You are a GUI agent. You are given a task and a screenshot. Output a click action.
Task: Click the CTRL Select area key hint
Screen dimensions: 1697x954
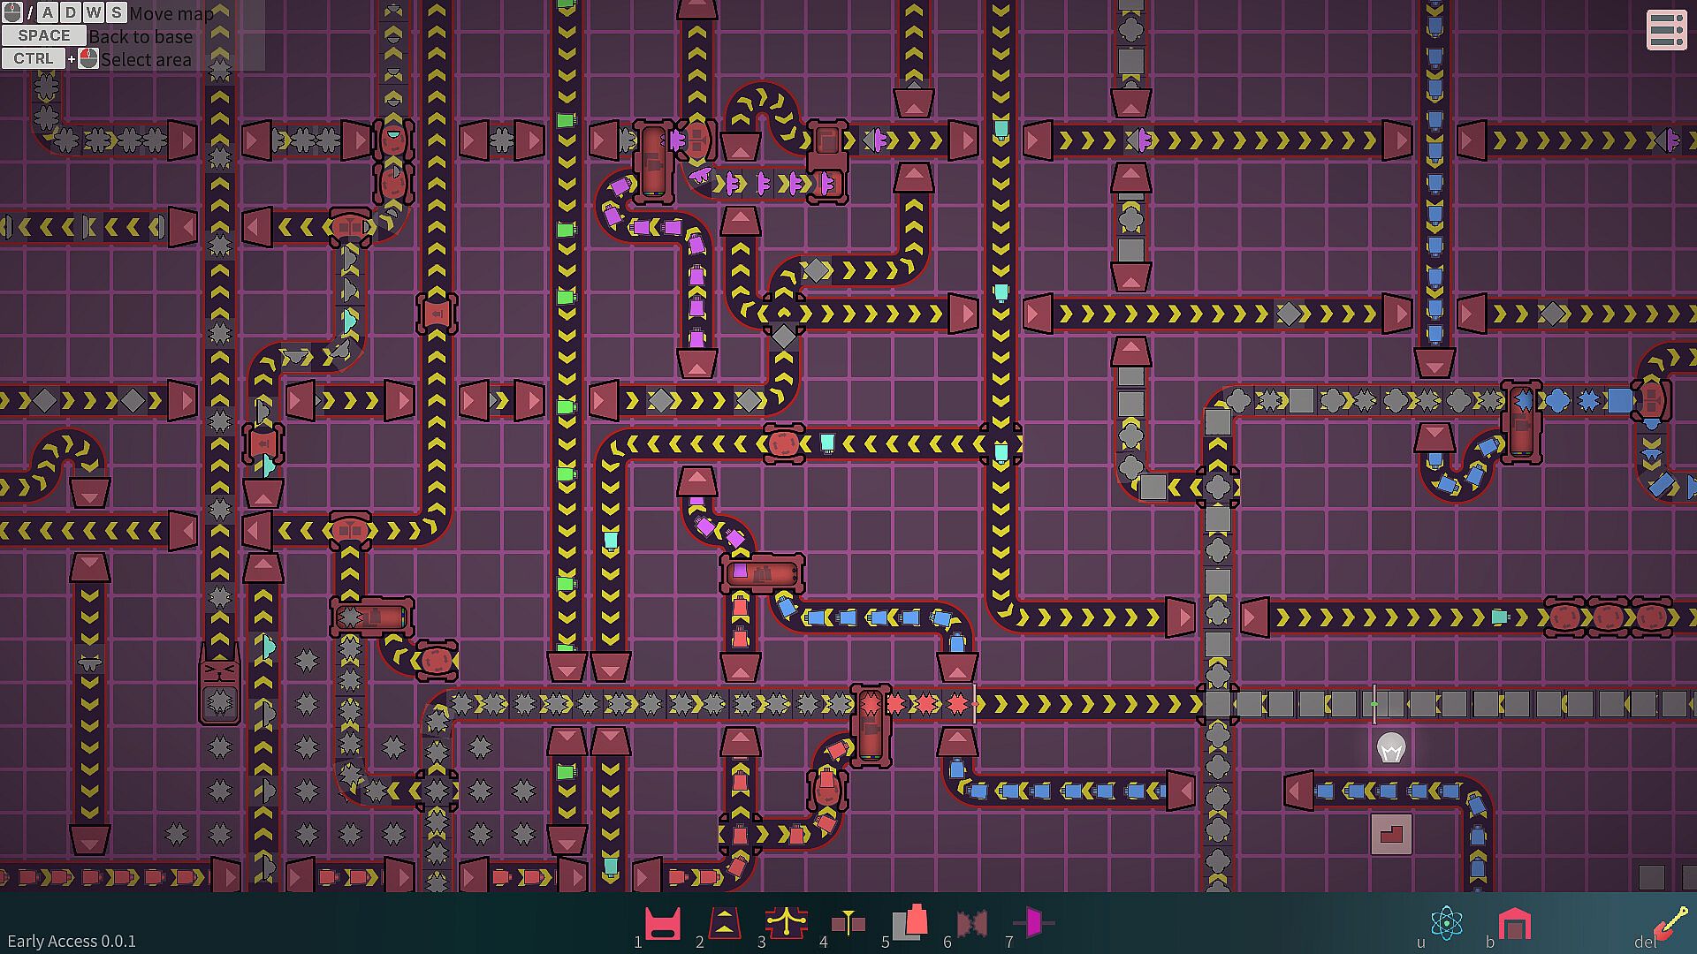pyautogui.click(x=33, y=59)
